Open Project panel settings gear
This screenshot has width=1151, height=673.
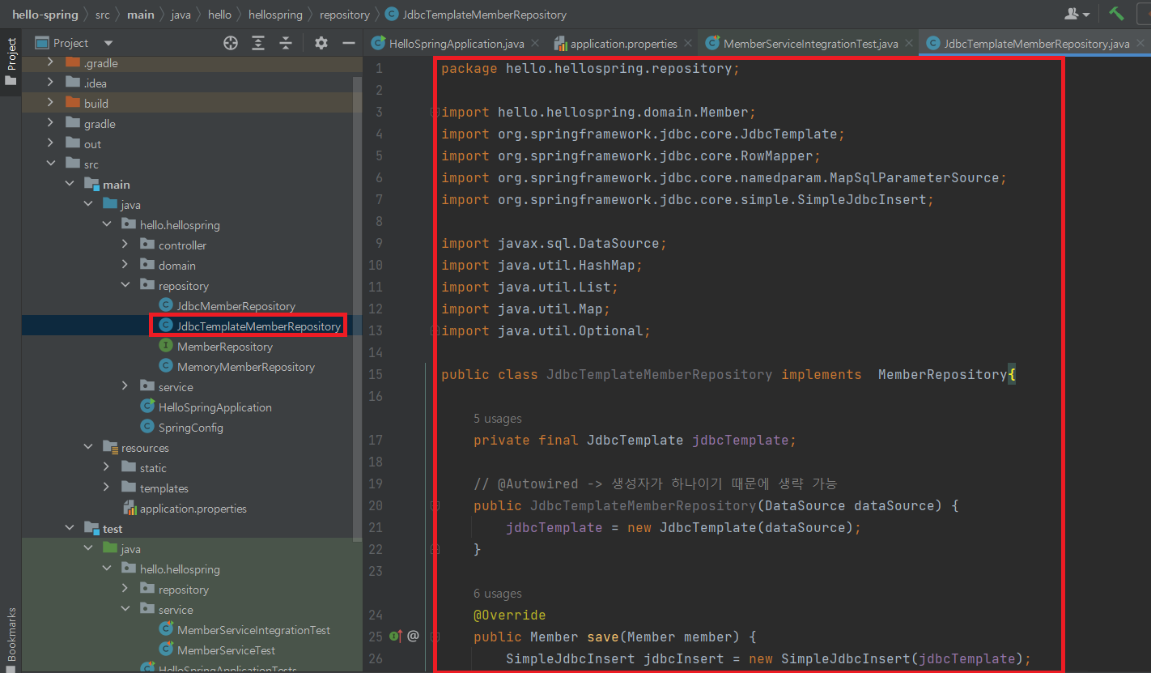pyautogui.click(x=321, y=43)
